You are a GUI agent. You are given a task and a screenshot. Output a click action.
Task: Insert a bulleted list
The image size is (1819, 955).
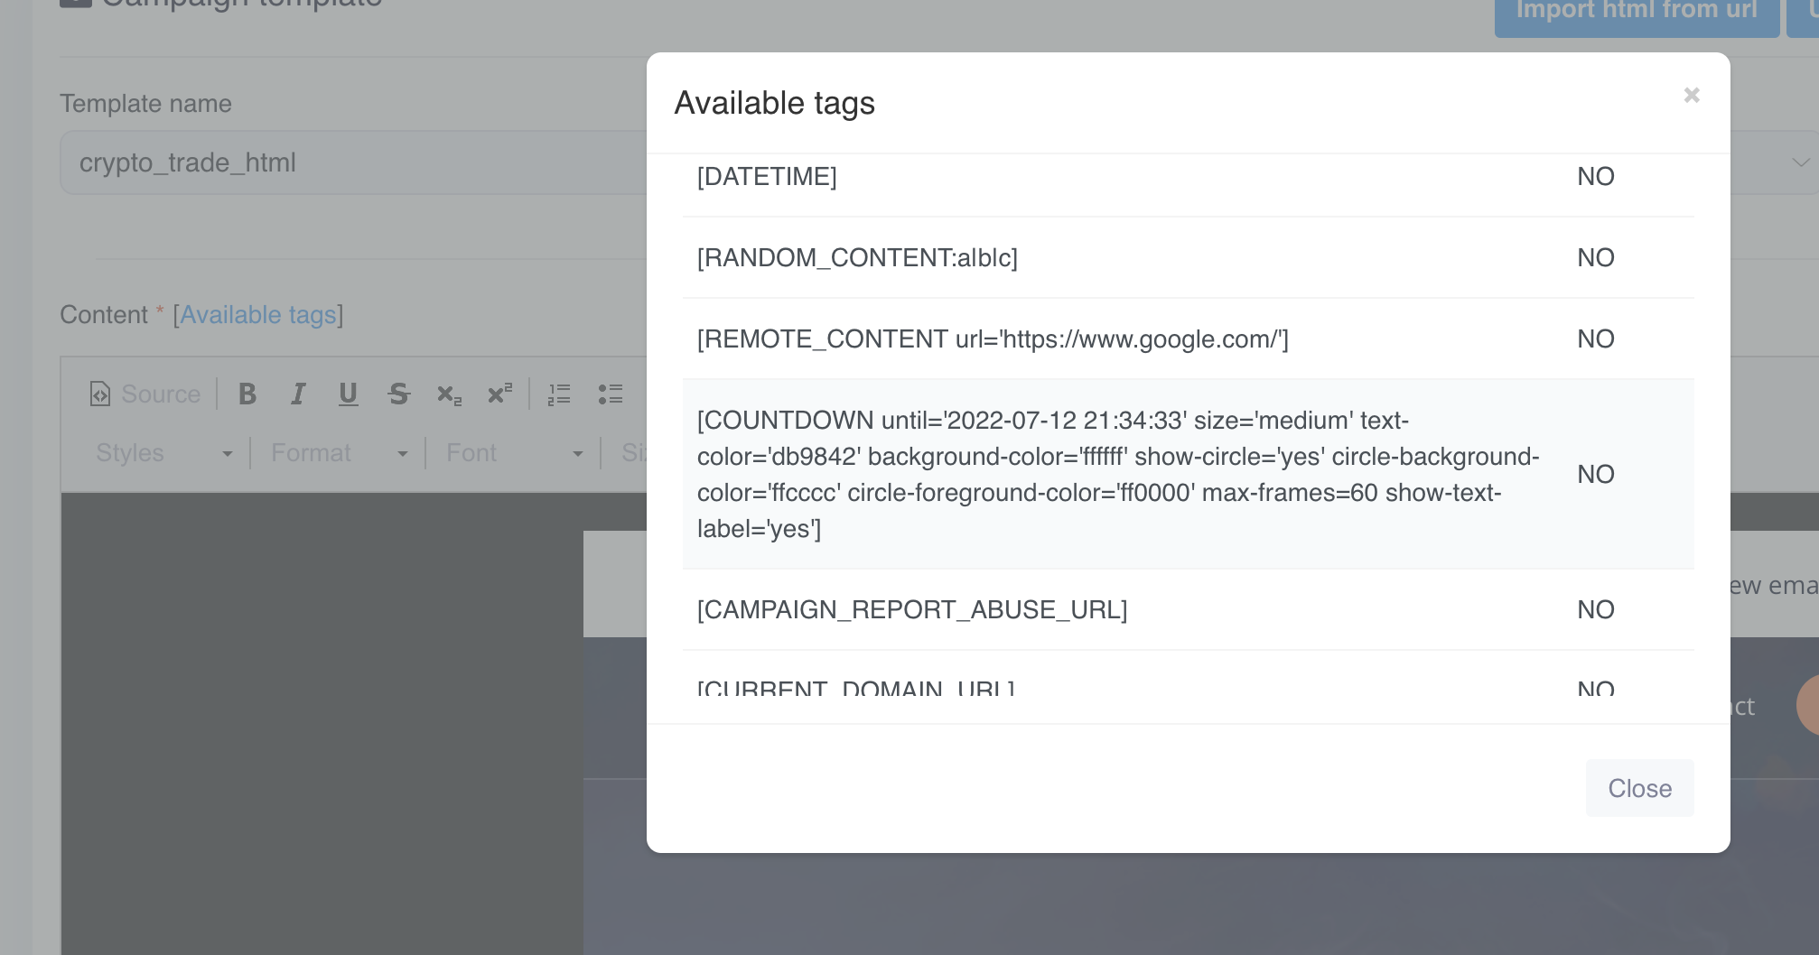pyautogui.click(x=610, y=394)
